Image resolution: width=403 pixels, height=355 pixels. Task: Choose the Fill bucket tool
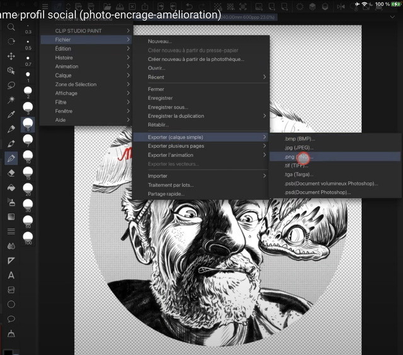[11, 187]
